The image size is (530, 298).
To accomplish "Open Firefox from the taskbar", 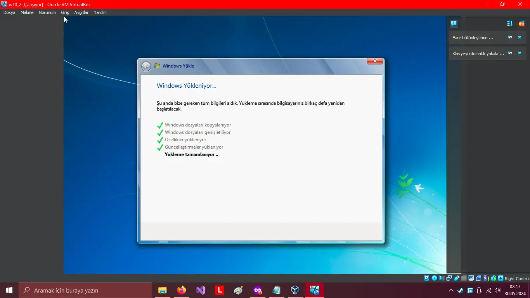I will (181, 290).
